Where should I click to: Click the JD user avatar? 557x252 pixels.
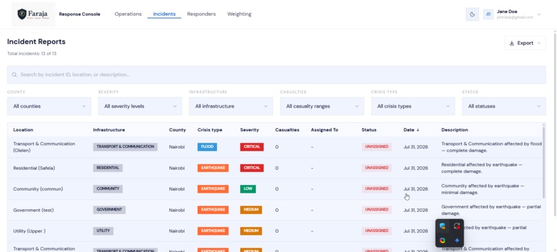tap(488, 14)
